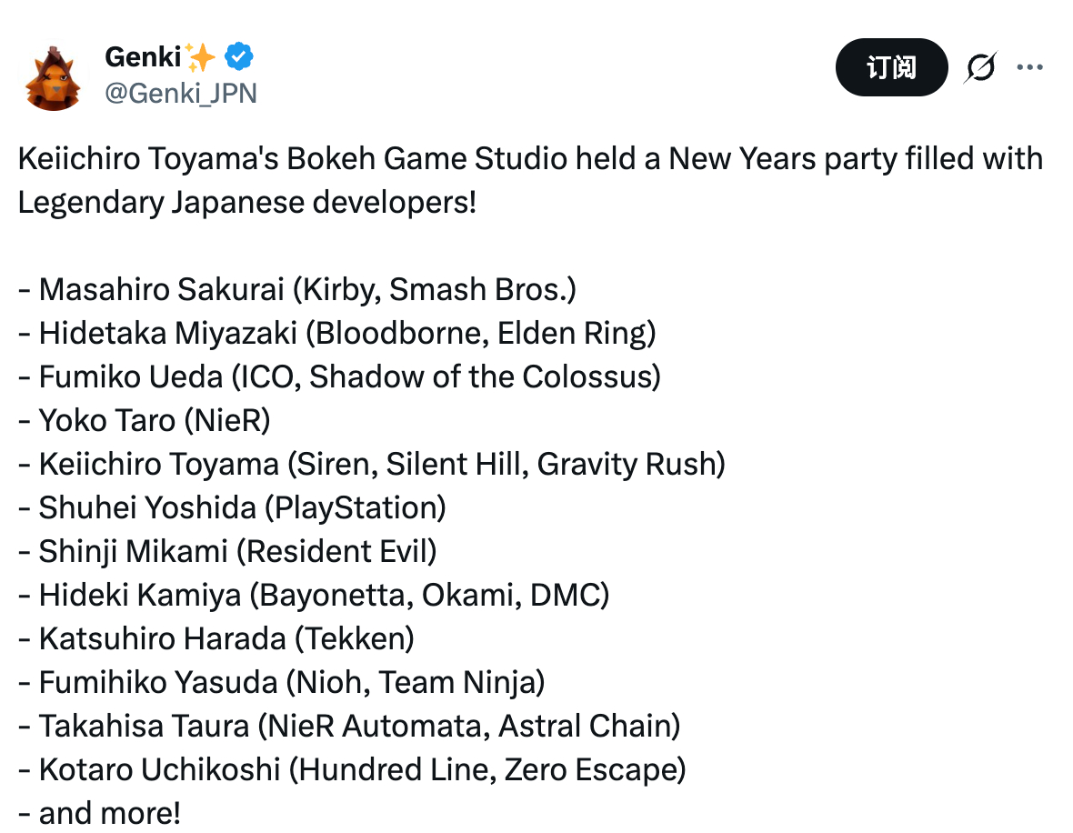The image size is (1073, 833).
Task: Click the Kotaro Uchikoshi line
Action: coord(351,769)
